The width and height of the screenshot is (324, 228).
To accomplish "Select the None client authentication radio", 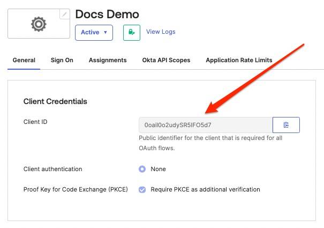I will tap(142, 169).
